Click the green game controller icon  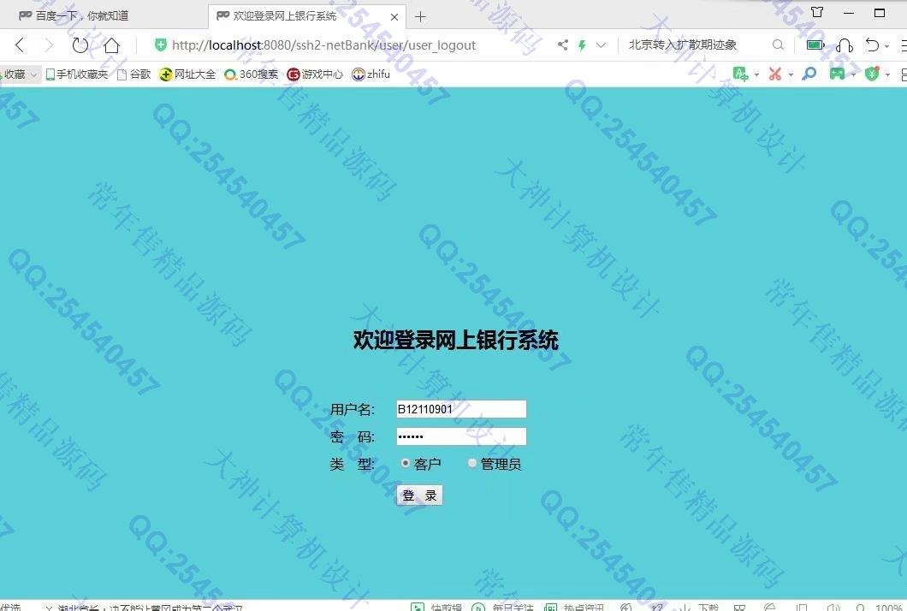coord(837,74)
